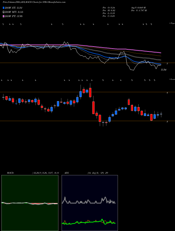Screen dimensions: 175x231
Task: Click the ADX (14 day) values text
Action: coord(97,173)
